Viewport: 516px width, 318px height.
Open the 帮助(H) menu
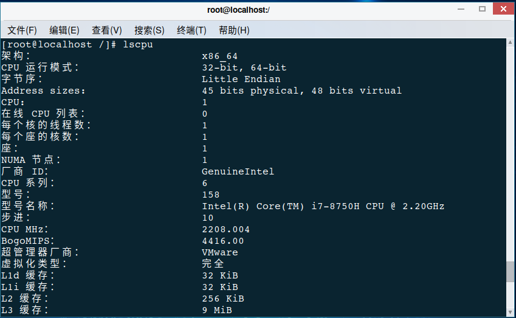pos(234,30)
